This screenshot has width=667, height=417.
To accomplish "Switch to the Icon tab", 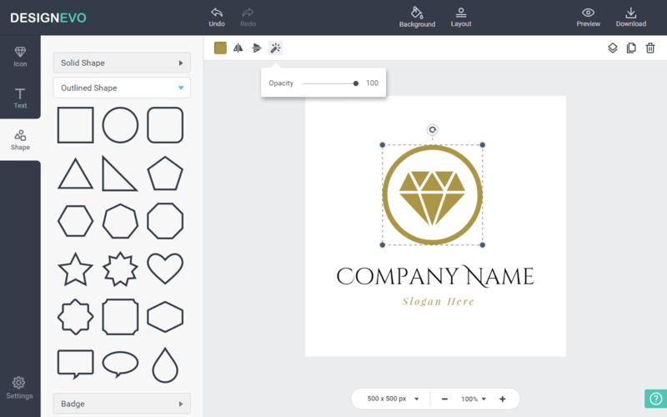I will 20,56.
